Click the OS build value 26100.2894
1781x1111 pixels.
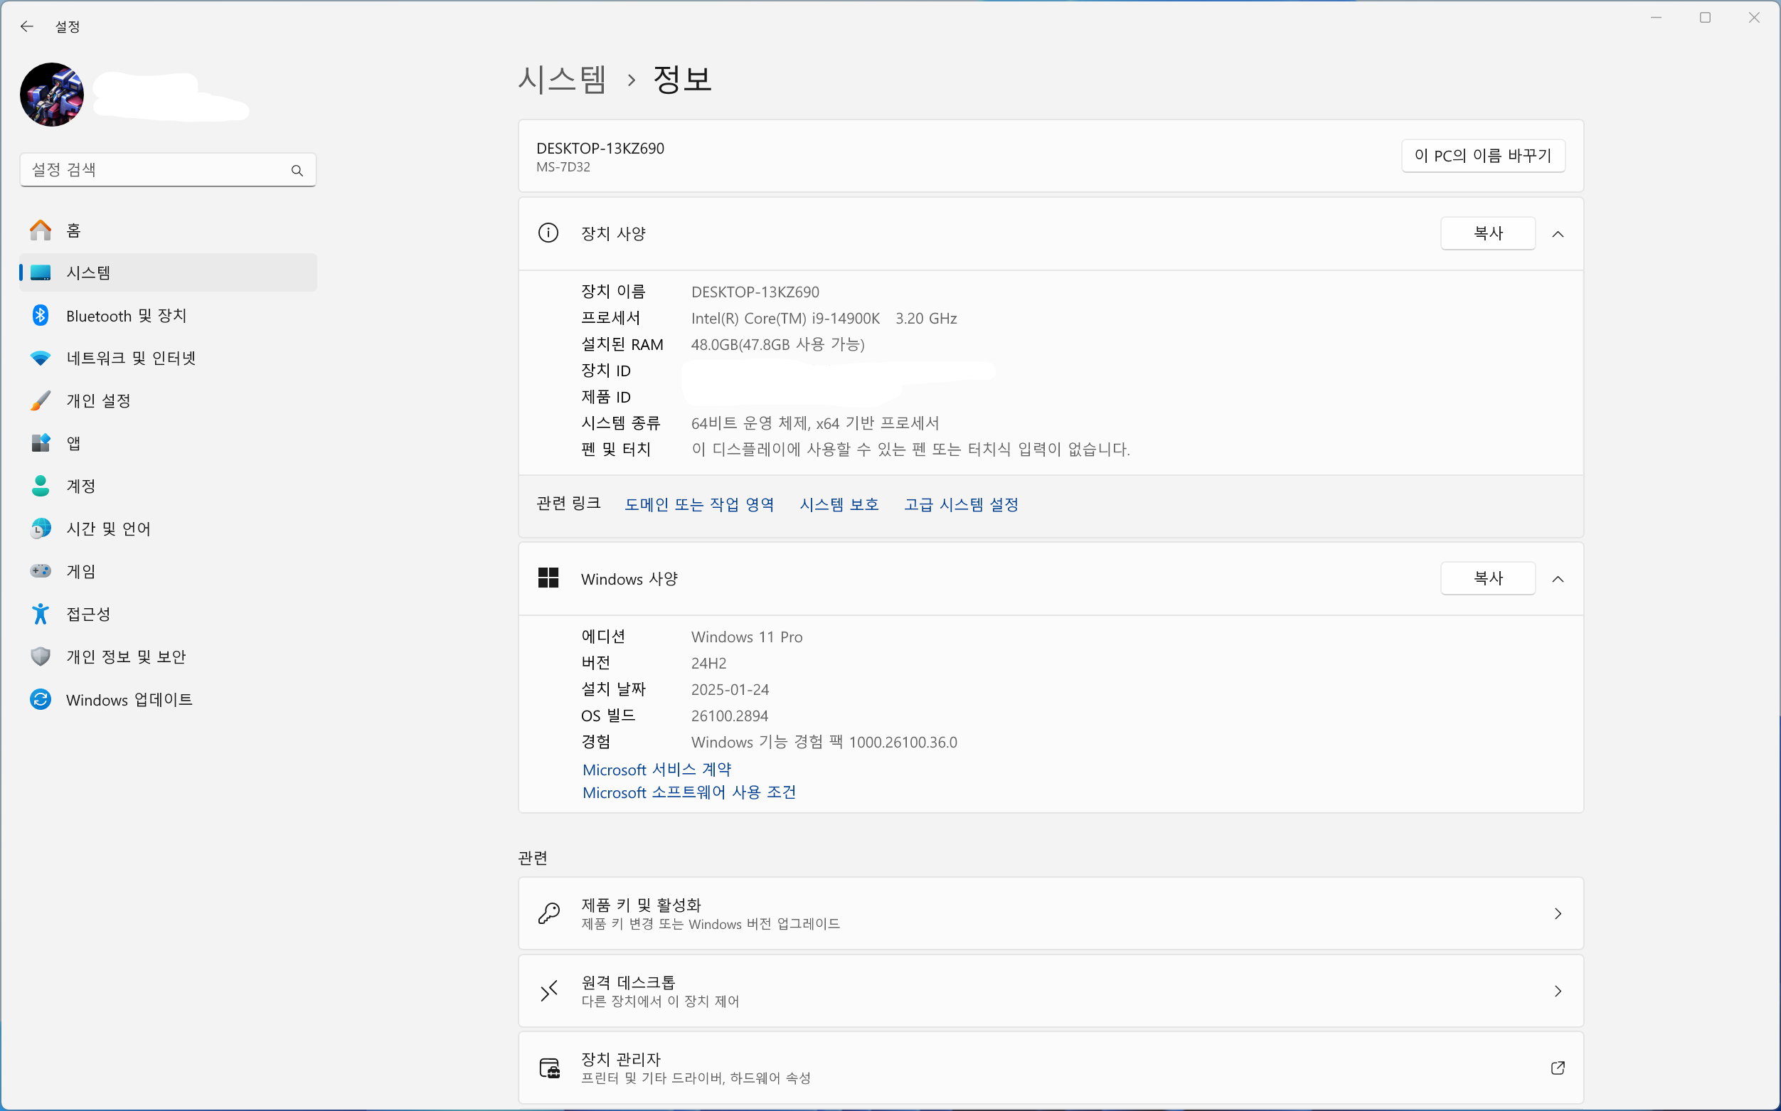coord(730,716)
